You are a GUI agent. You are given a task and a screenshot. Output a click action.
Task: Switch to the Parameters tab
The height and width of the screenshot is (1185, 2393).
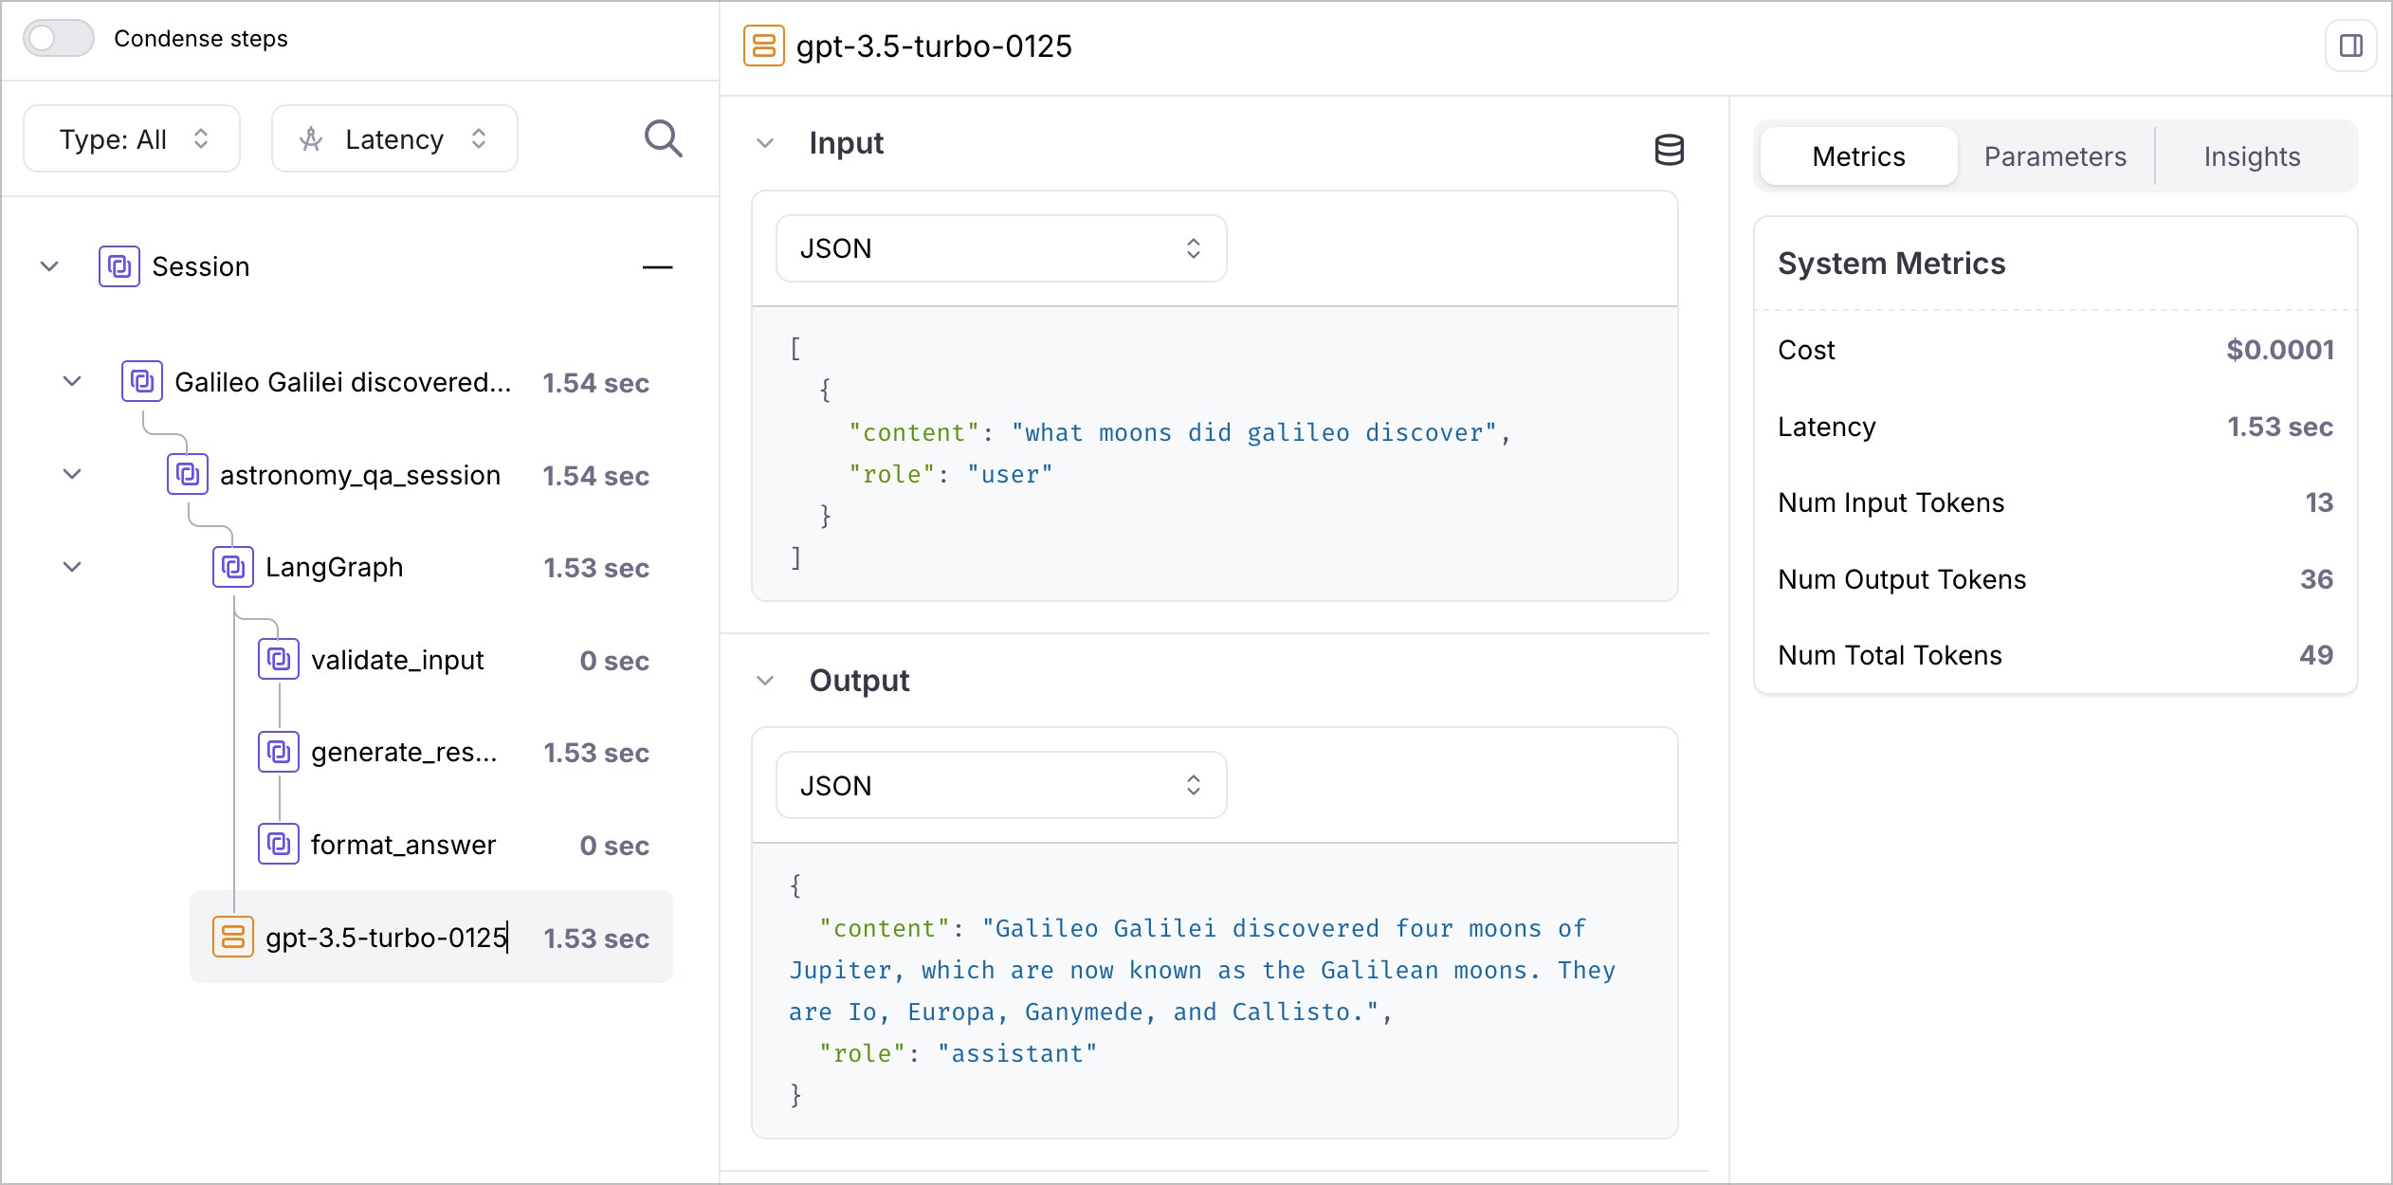2055,156
